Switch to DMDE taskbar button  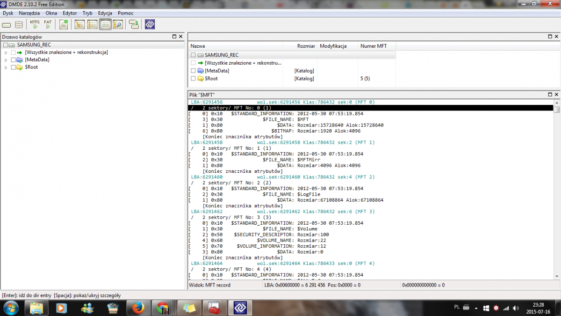tap(240, 308)
